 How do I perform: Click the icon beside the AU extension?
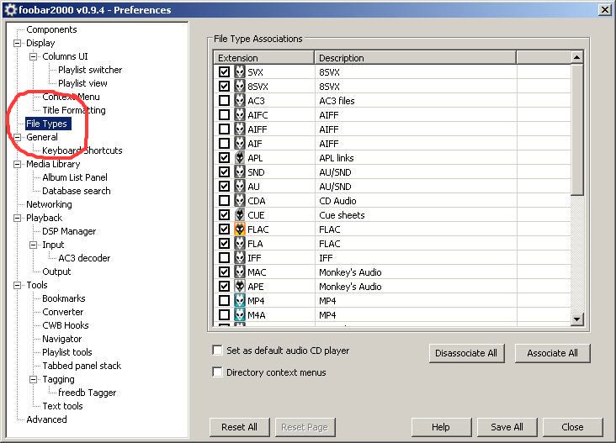tap(240, 187)
